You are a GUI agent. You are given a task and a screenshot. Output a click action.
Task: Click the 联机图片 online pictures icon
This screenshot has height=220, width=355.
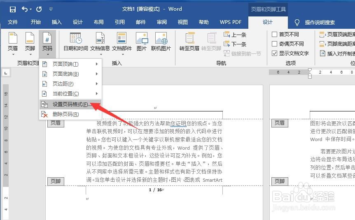[161, 38]
